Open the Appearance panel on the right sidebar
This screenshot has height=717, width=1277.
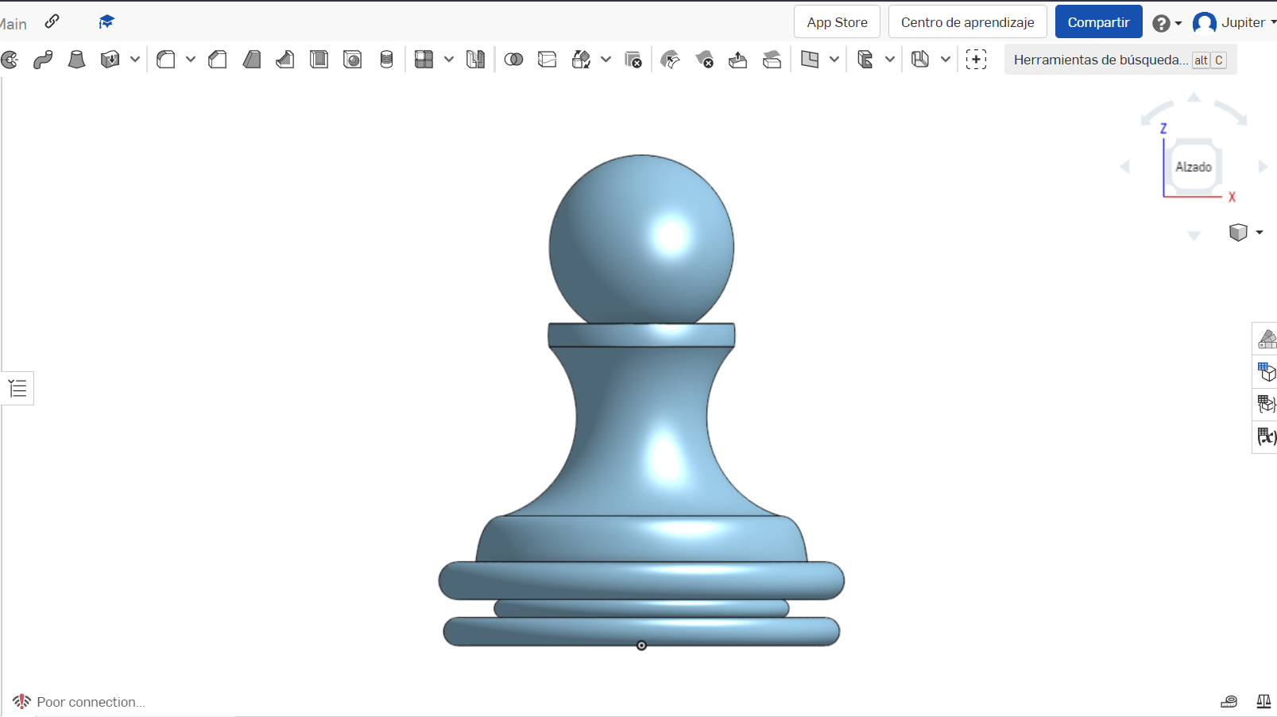point(1267,338)
